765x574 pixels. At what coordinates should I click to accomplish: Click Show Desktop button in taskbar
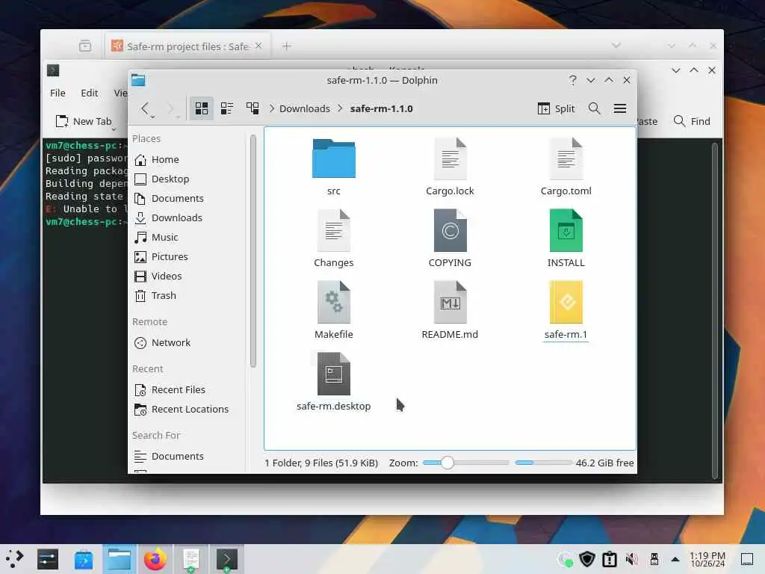pyautogui.click(x=747, y=559)
